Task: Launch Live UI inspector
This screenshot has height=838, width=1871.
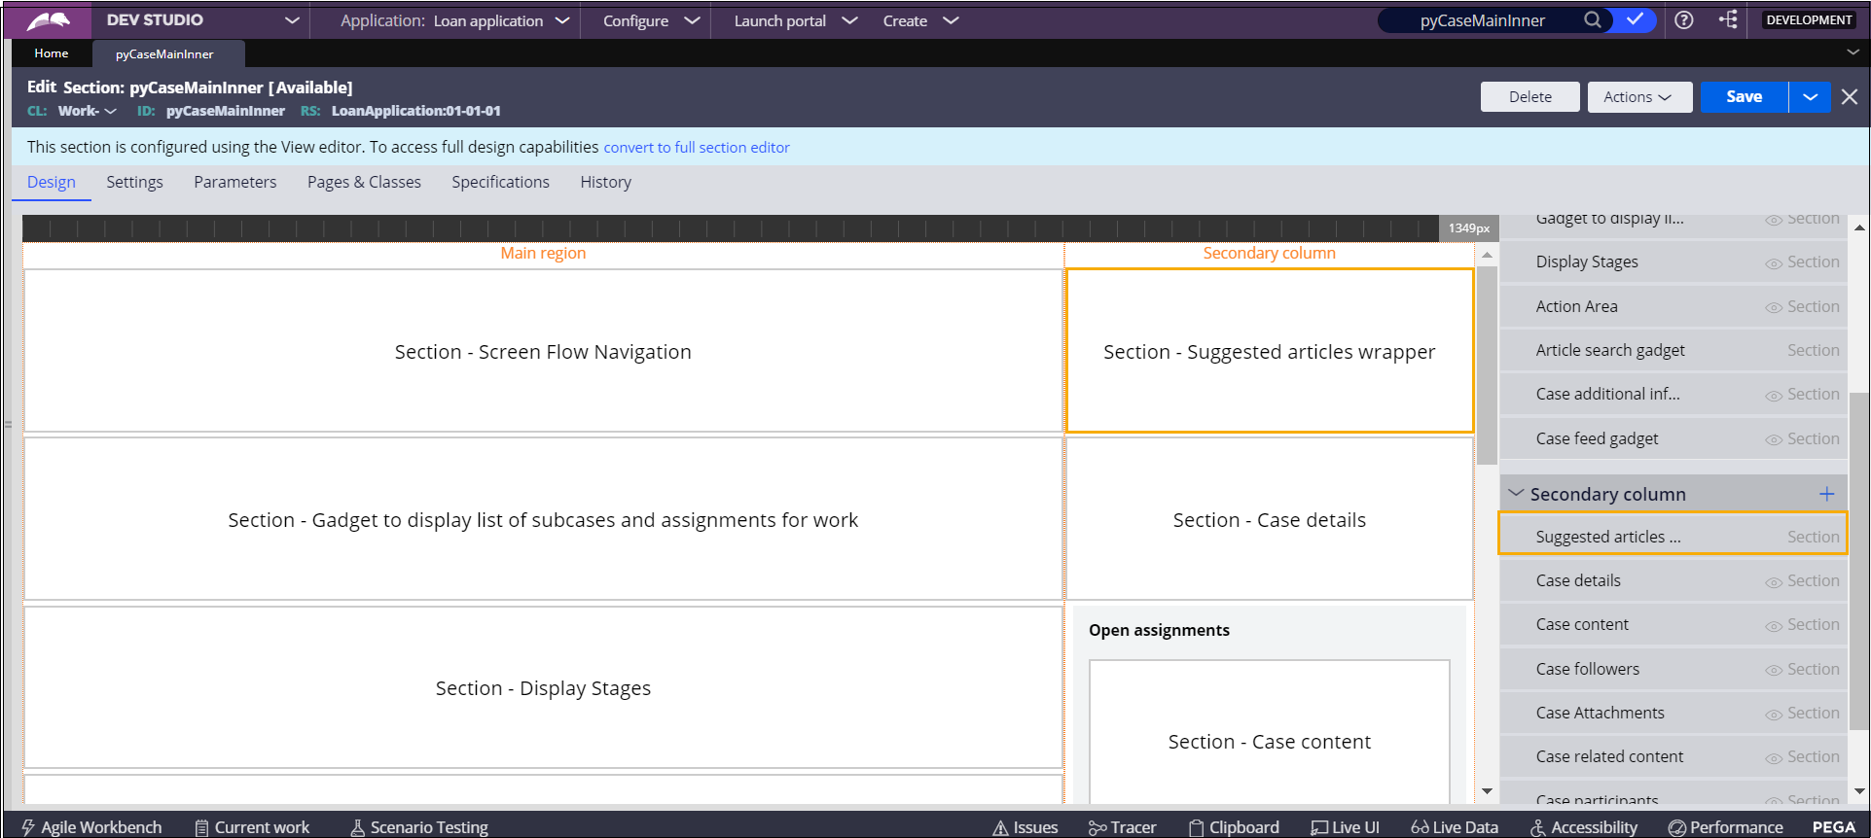Action: click(1345, 827)
